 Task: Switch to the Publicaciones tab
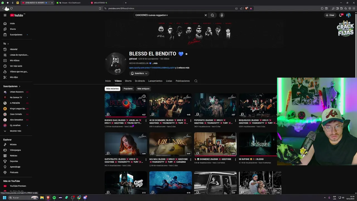click(x=183, y=81)
